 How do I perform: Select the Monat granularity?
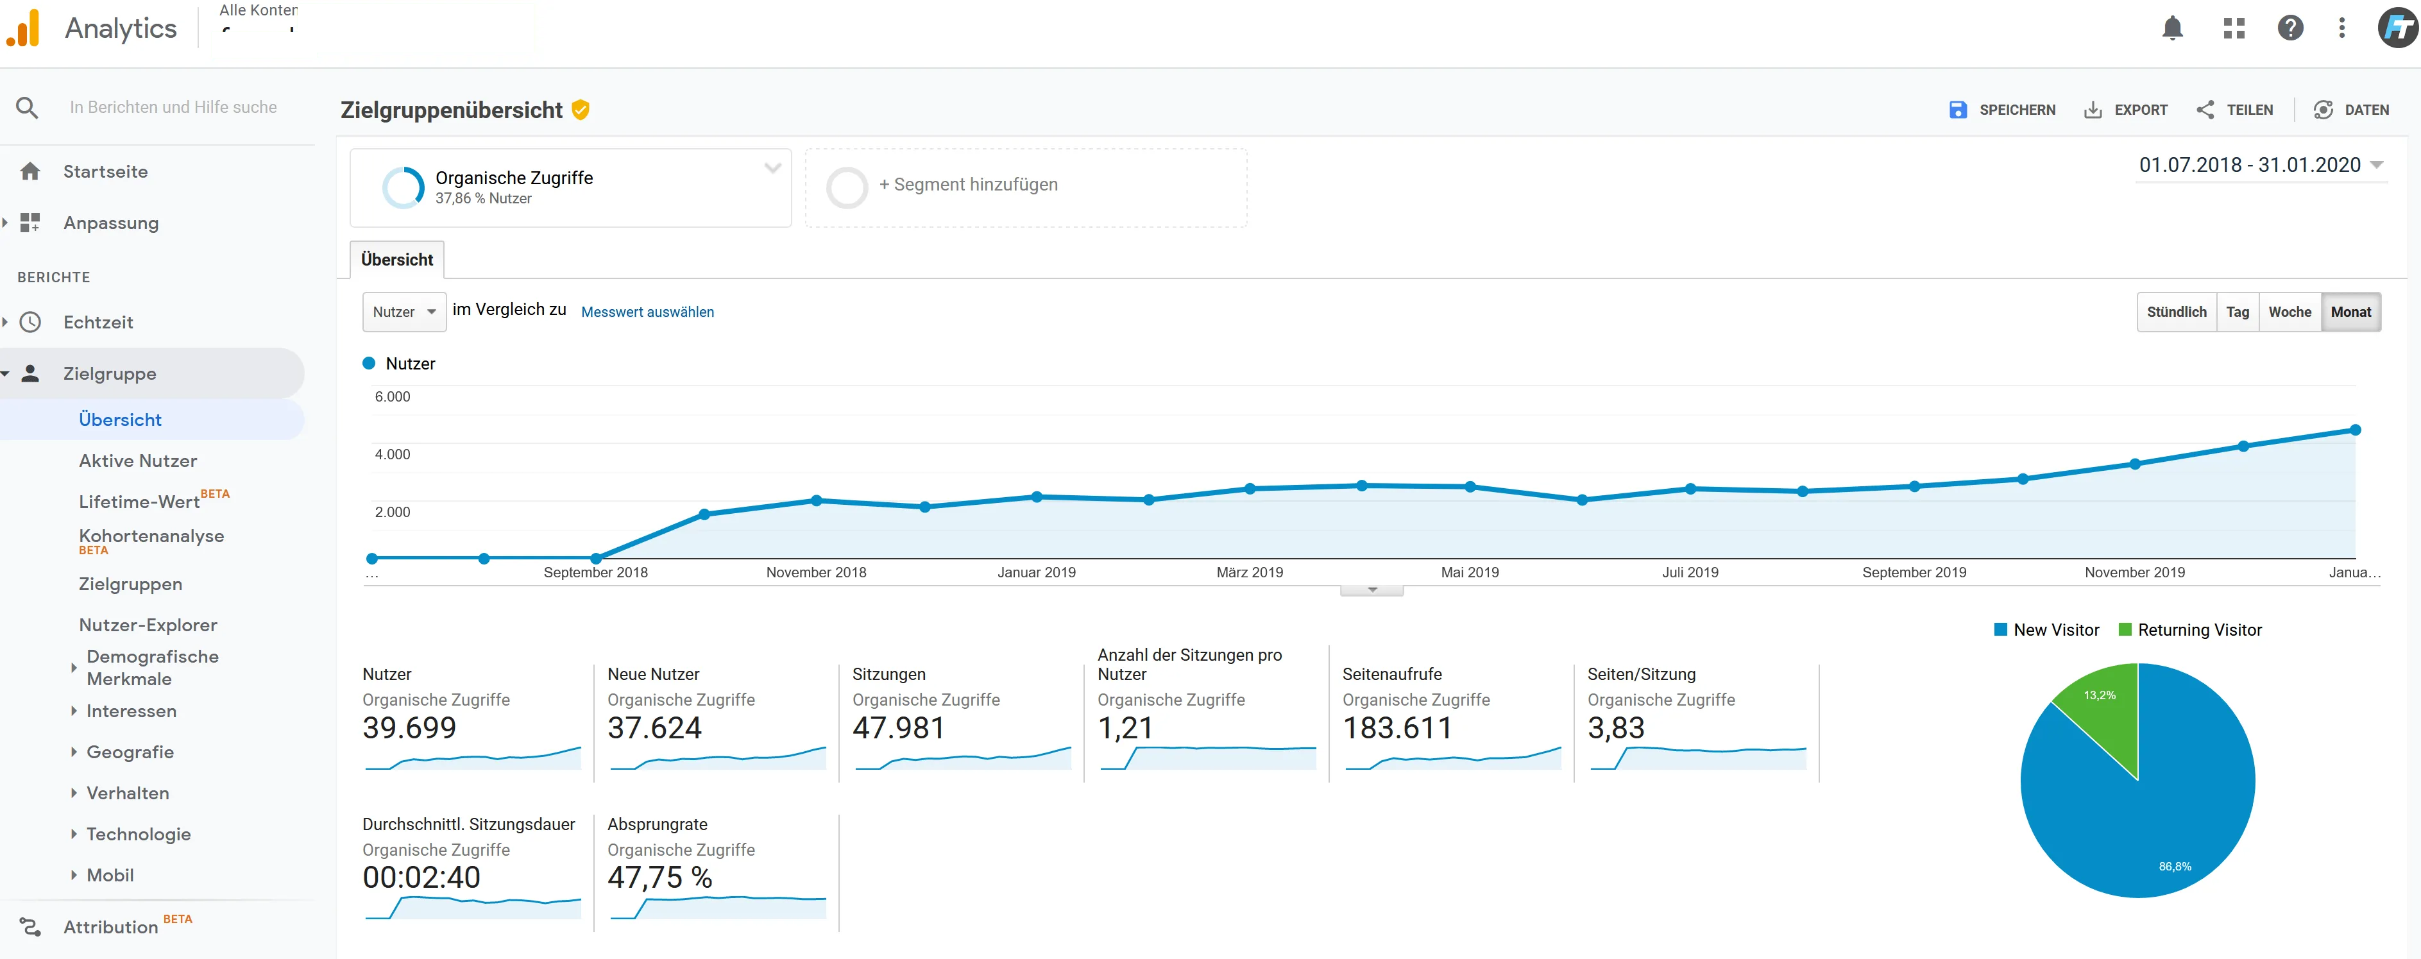(2350, 312)
